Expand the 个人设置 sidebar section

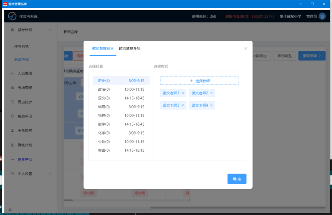(x=50, y=173)
